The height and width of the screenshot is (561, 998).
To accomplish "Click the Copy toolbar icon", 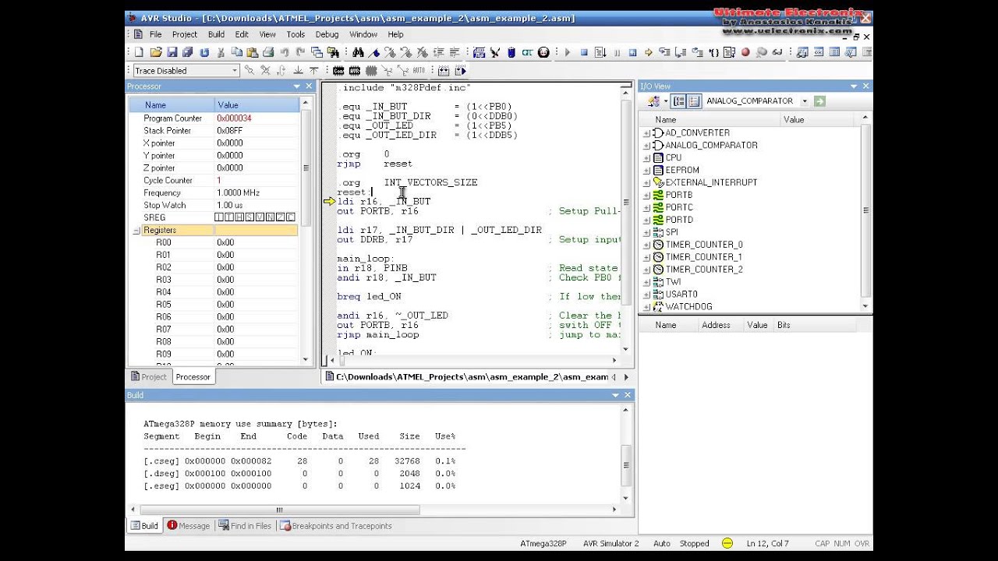I will 236,52.
